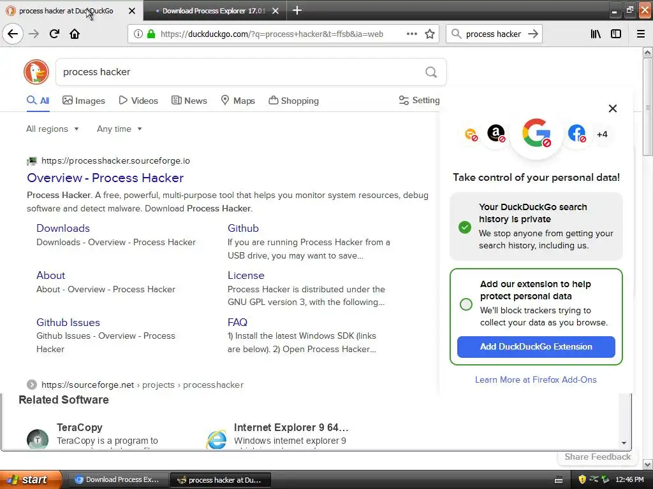The image size is (653, 489).
Task: Select the All results tab
Action: pos(38,101)
